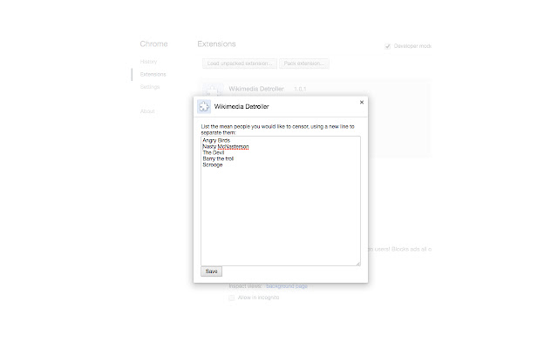
Task: Click Pack extension button
Action: click(304, 64)
